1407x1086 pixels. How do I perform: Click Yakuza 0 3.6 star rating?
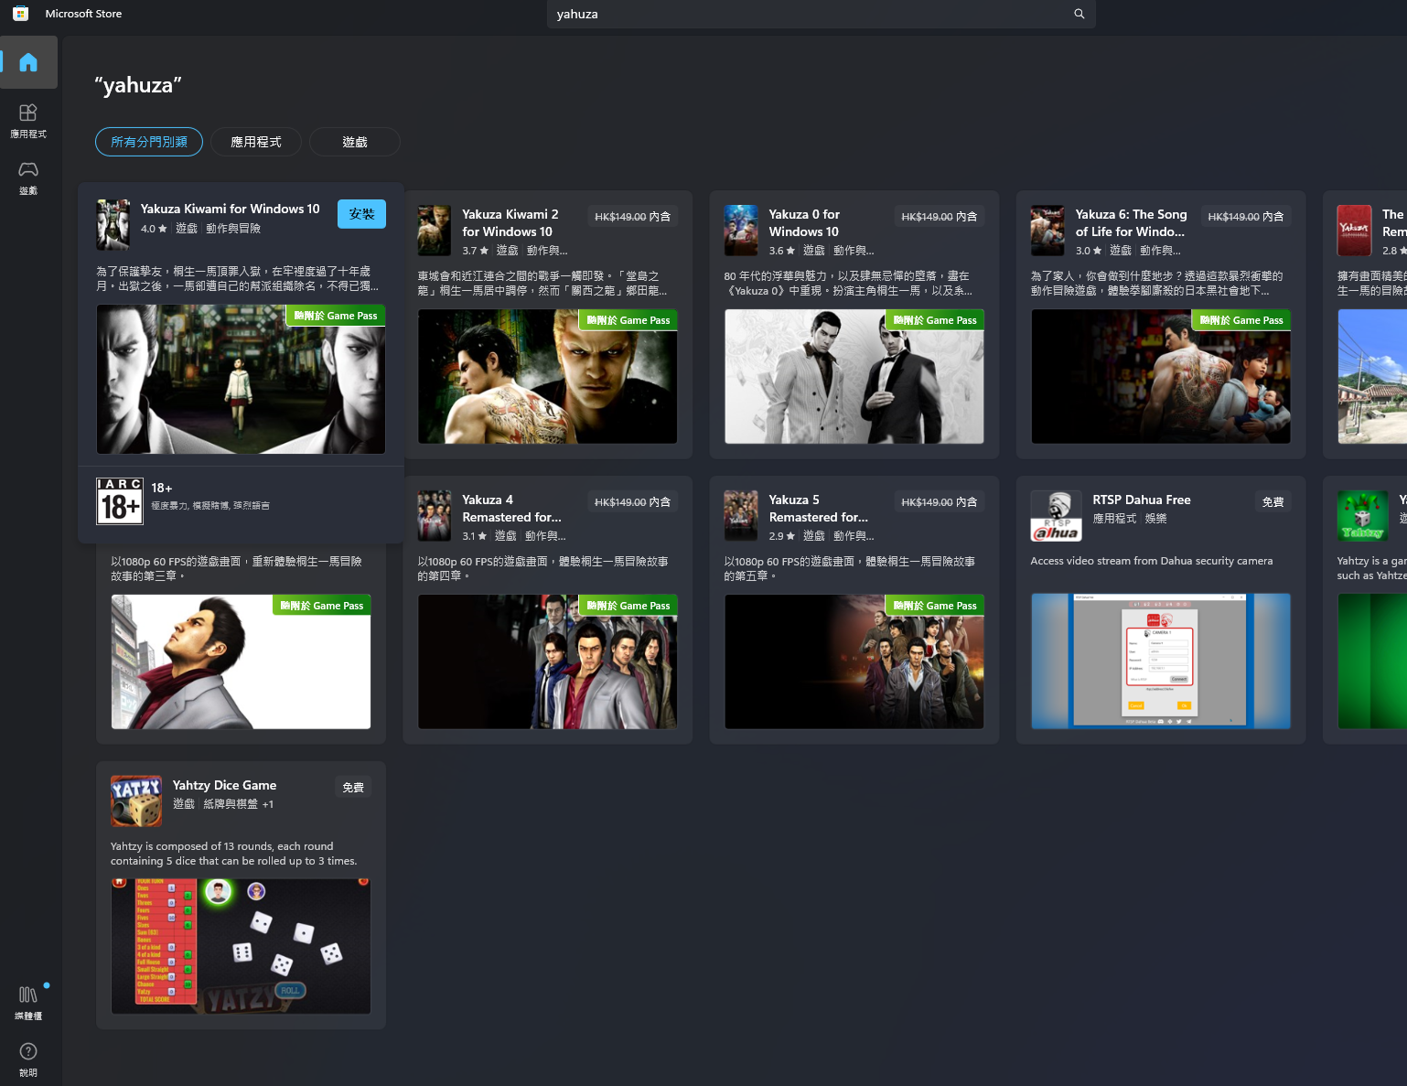781,251
